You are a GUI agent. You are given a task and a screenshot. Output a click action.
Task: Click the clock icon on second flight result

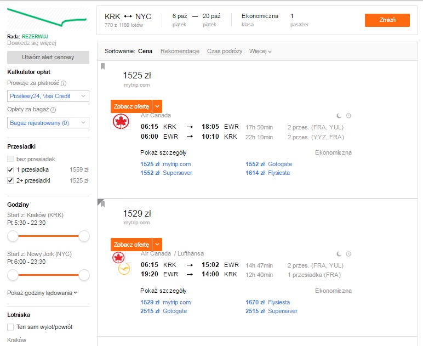click(348, 254)
